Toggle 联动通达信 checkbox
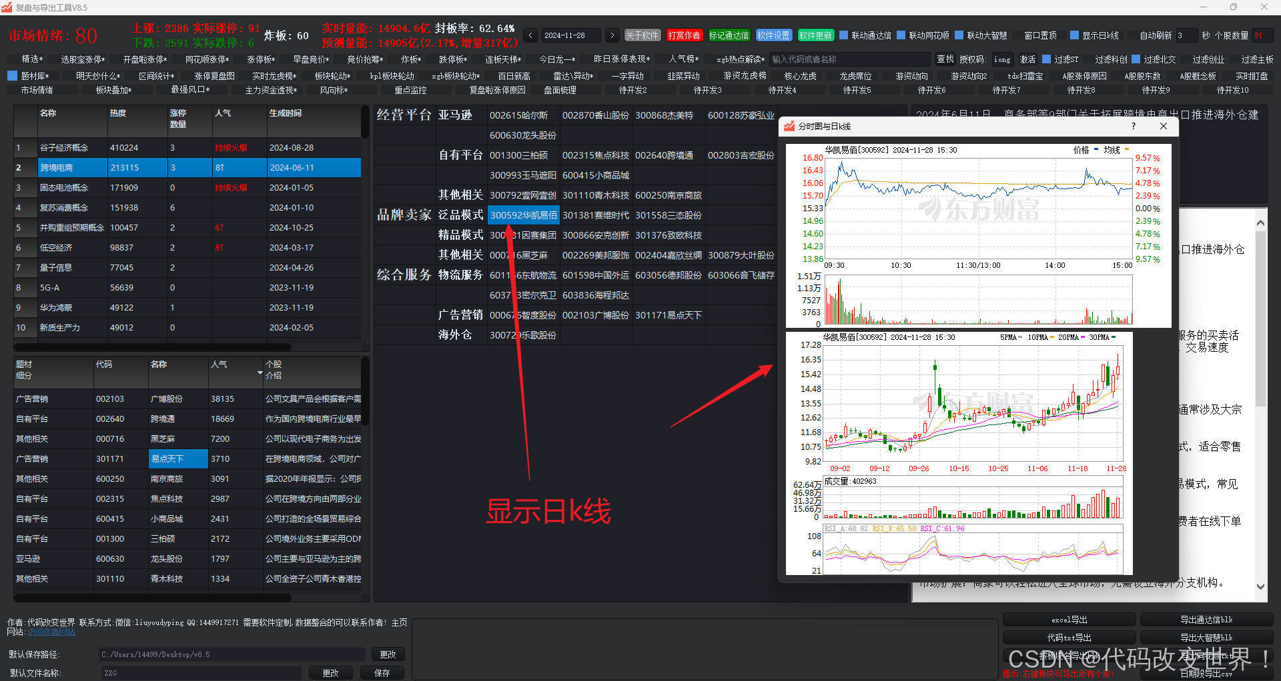The width and height of the screenshot is (1281, 681). point(865,35)
